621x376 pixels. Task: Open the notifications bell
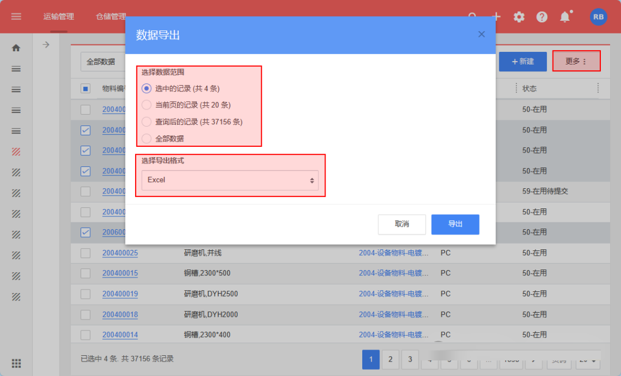pos(565,17)
